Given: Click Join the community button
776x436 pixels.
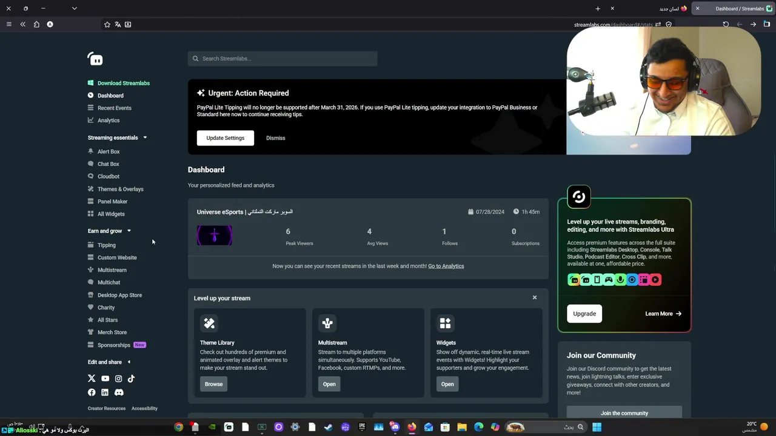Looking at the screenshot, I should [624, 413].
